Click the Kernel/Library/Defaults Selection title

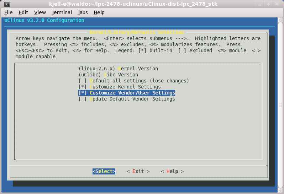pos(137,32)
